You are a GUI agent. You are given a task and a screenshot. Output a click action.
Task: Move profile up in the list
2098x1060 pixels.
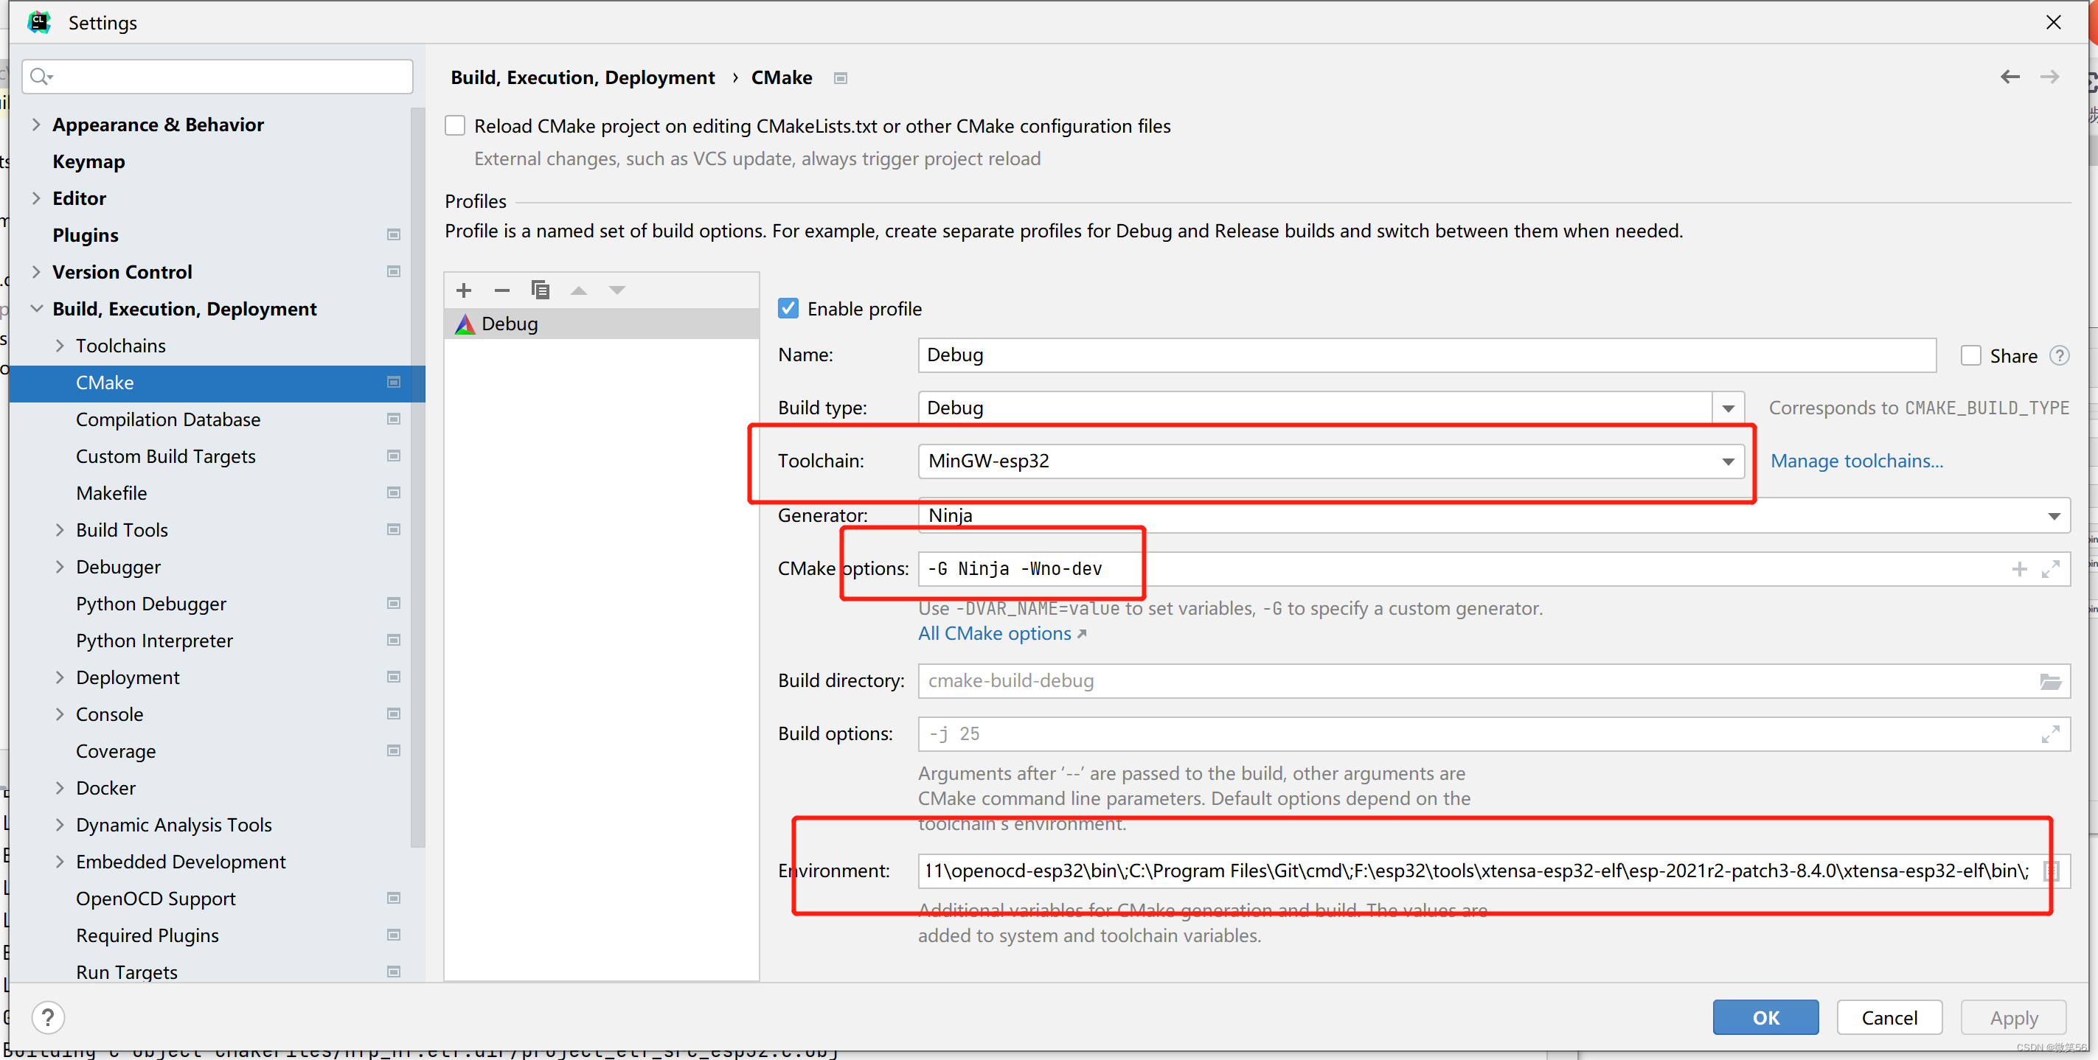coord(579,290)
